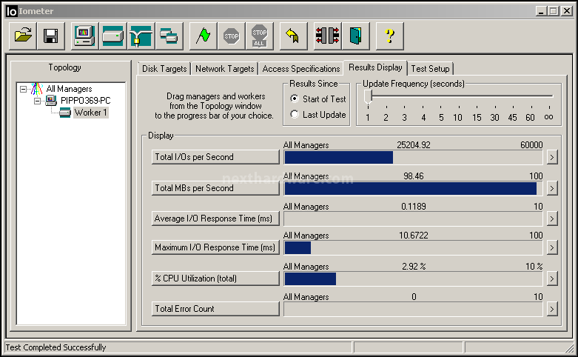Viewport: 578px width, 357px height.
Task: Save test configuration floppy icon
Action: point(51,36)
